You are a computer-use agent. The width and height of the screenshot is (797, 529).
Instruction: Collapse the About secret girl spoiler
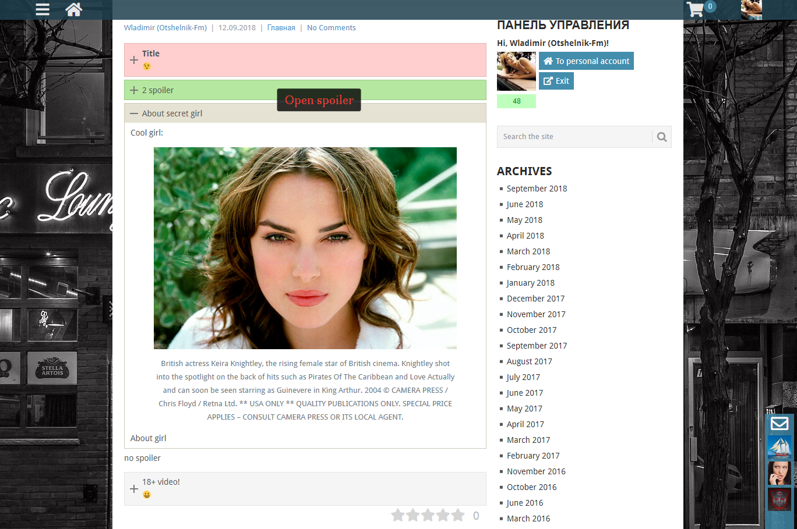point(305,113)
